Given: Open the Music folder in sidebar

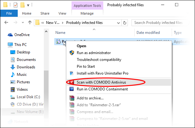Looking at the screenshot, I should click(19, 75).
